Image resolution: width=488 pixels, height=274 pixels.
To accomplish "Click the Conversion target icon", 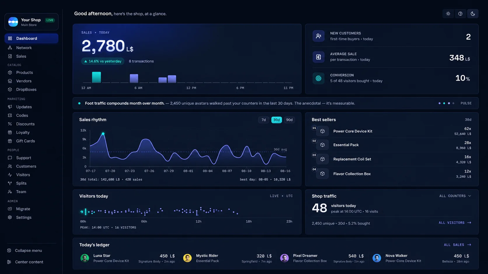I will point(318,78).
